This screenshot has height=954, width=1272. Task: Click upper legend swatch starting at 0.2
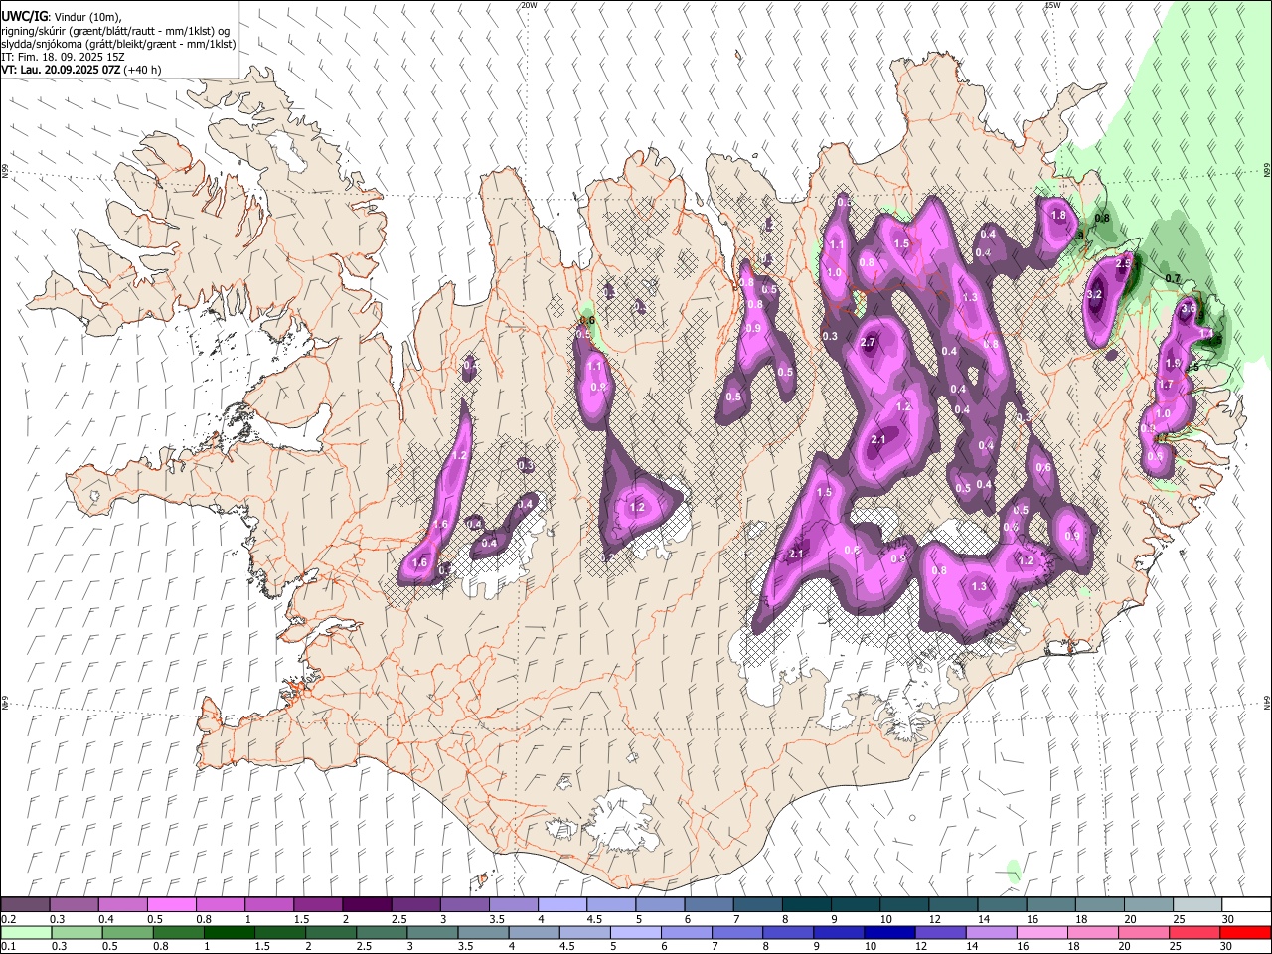point(25,904)
